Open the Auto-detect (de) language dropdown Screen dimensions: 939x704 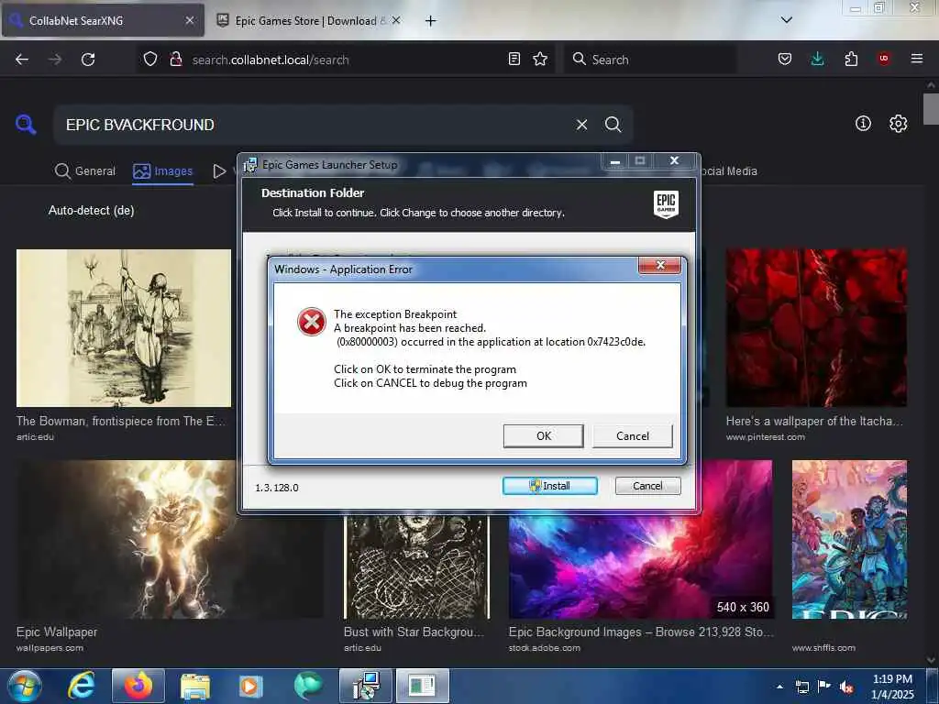91,210
